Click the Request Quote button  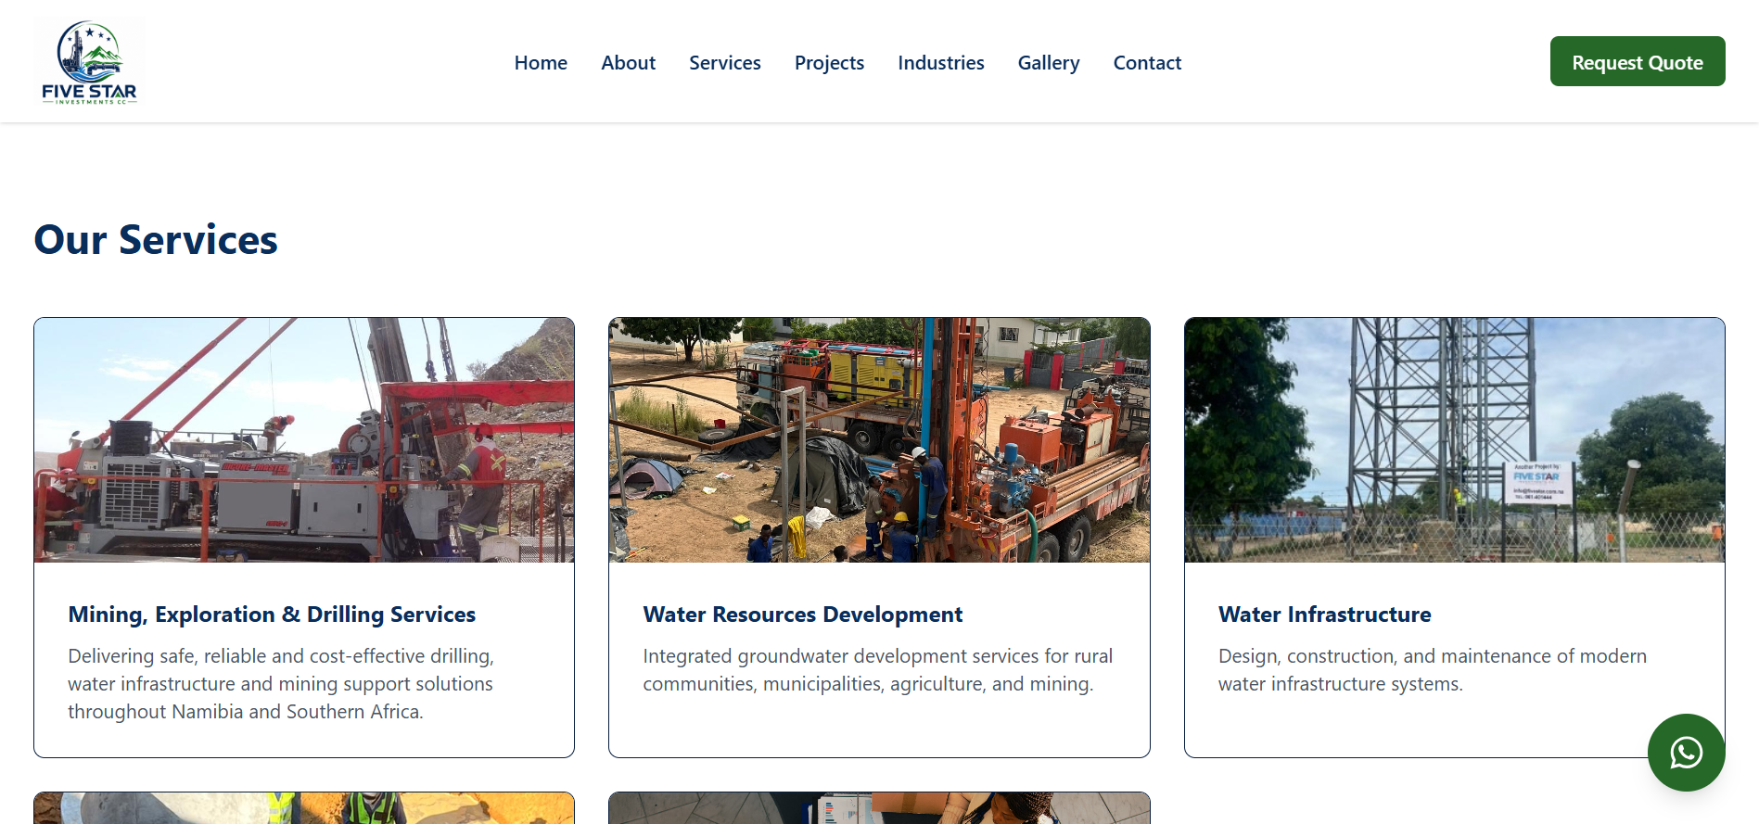tap(1637, 61)
